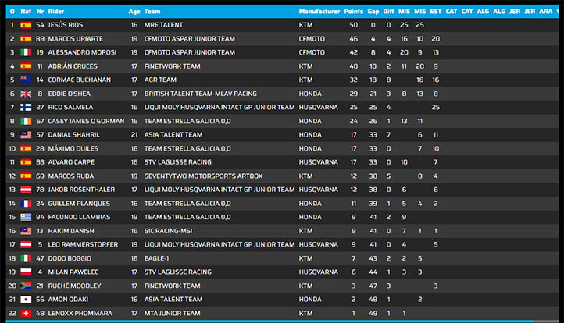This screenshot has height=323, width=564.
Task: Click the Spanish flag next to Adrián Cruces
Action: [x=26, y=66]
